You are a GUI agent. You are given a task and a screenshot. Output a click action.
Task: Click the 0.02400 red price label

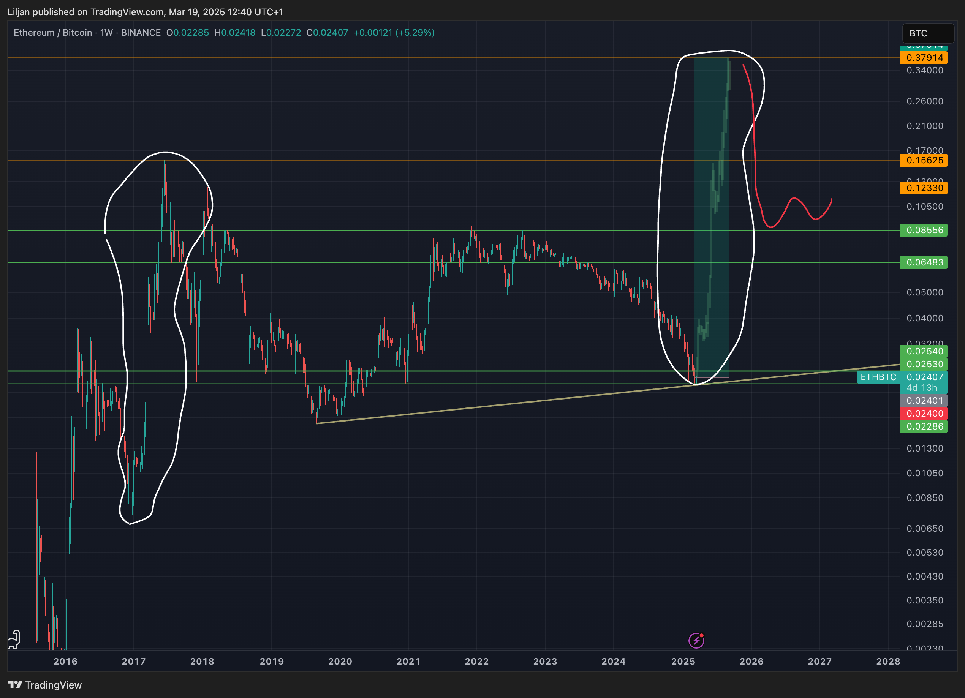(x=924, y=414)
